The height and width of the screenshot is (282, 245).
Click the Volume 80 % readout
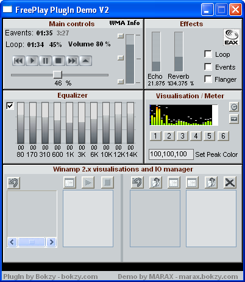click(x=90, y=44)
